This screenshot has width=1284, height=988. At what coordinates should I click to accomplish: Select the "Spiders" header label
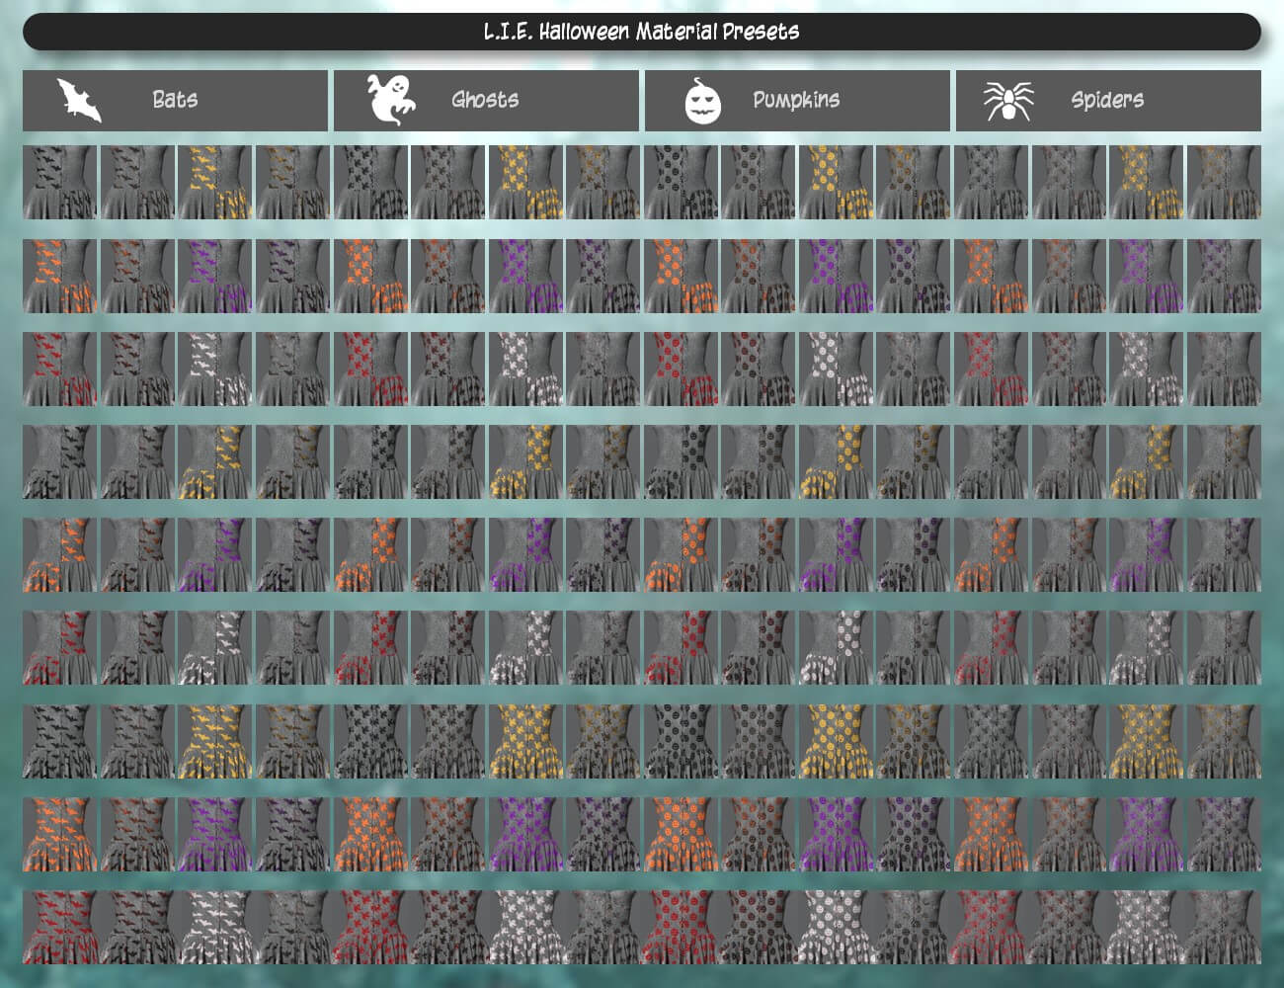pos(1107,100)
